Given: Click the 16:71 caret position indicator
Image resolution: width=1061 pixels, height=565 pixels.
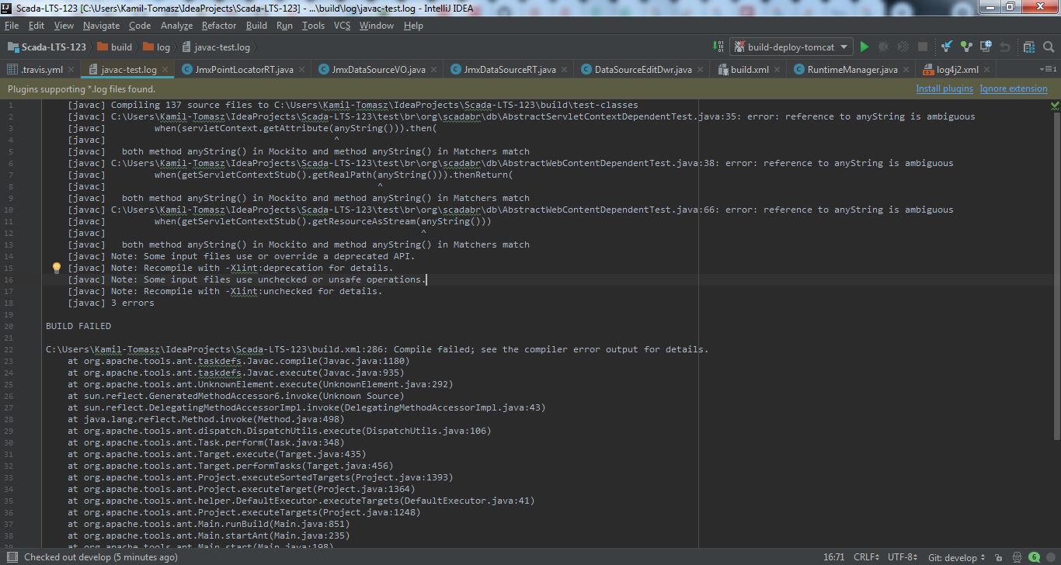Looking at the screenshot, I should pos(835,557).
